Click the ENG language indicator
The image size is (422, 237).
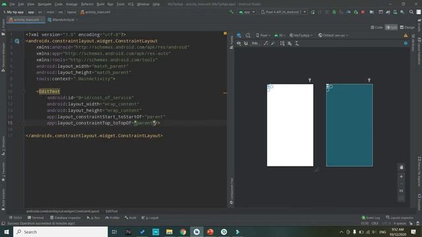[382, 232]
